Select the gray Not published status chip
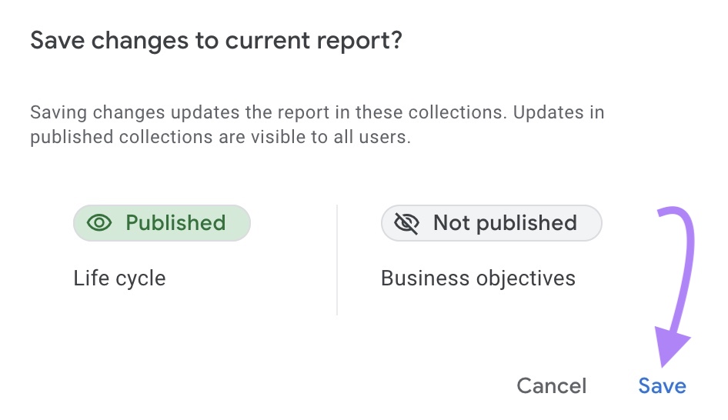The image size is (728, 420). pyautogui.click(x=491, y=223)
